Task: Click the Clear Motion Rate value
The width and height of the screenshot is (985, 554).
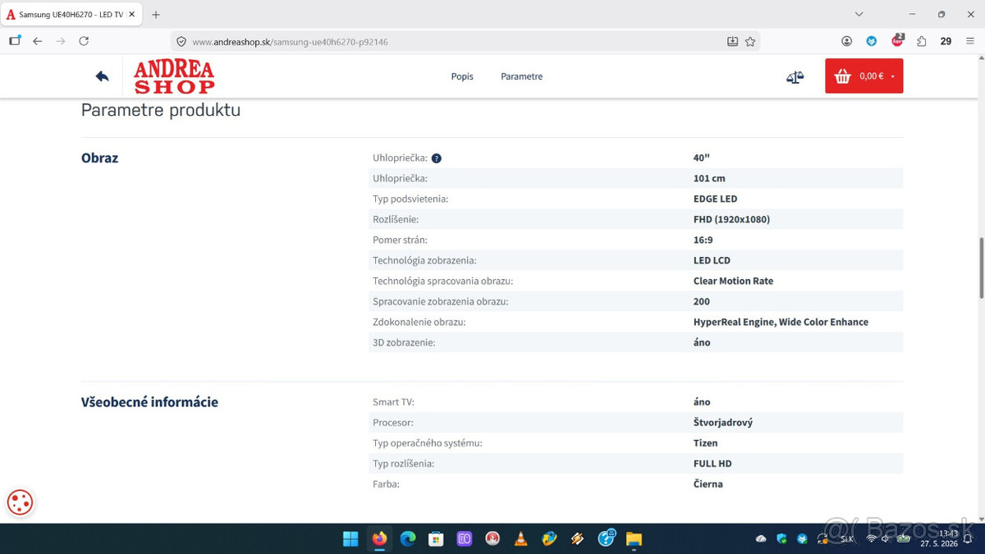Action: [x=733, y=281]
